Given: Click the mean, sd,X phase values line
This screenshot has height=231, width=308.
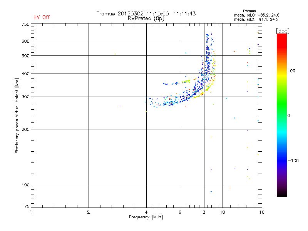Looking at the screenshot, I should (x=256, y=19).
